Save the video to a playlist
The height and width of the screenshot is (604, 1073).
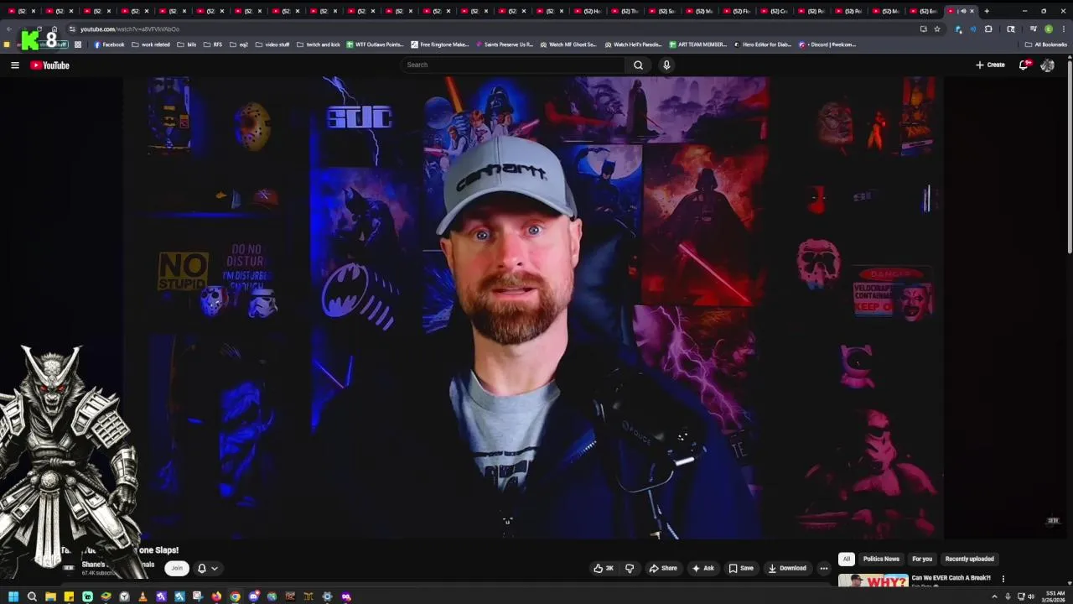tap(741, 568)
